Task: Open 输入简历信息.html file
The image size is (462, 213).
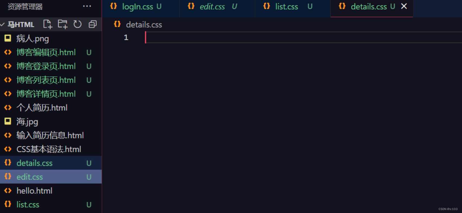Action: coord(50,135)
